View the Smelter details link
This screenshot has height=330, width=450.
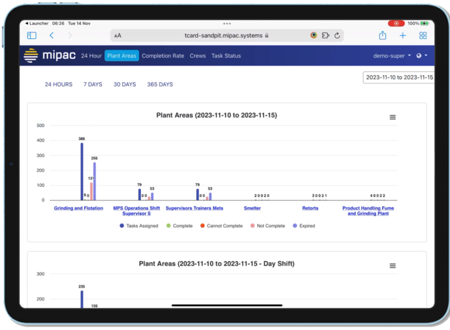pyautogui.click(x=252, y=208)
